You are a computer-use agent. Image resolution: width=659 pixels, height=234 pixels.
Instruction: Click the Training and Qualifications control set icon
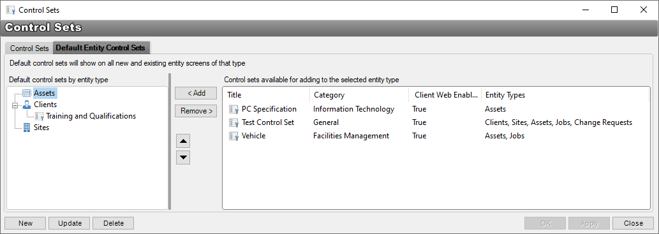40,116
